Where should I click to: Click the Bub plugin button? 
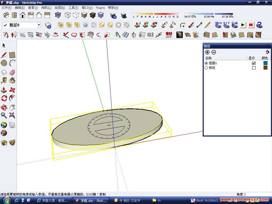point(235,25)
